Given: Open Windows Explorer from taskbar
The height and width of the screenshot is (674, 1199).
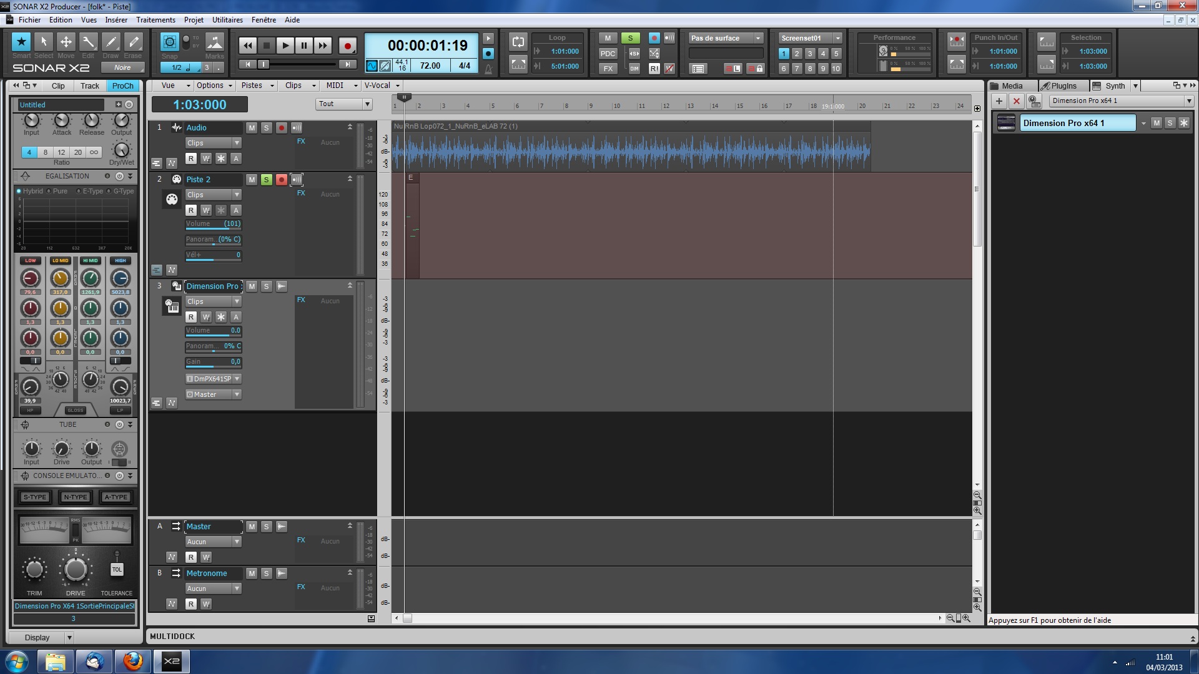Looking at the screenshot, I should point(56,661).
